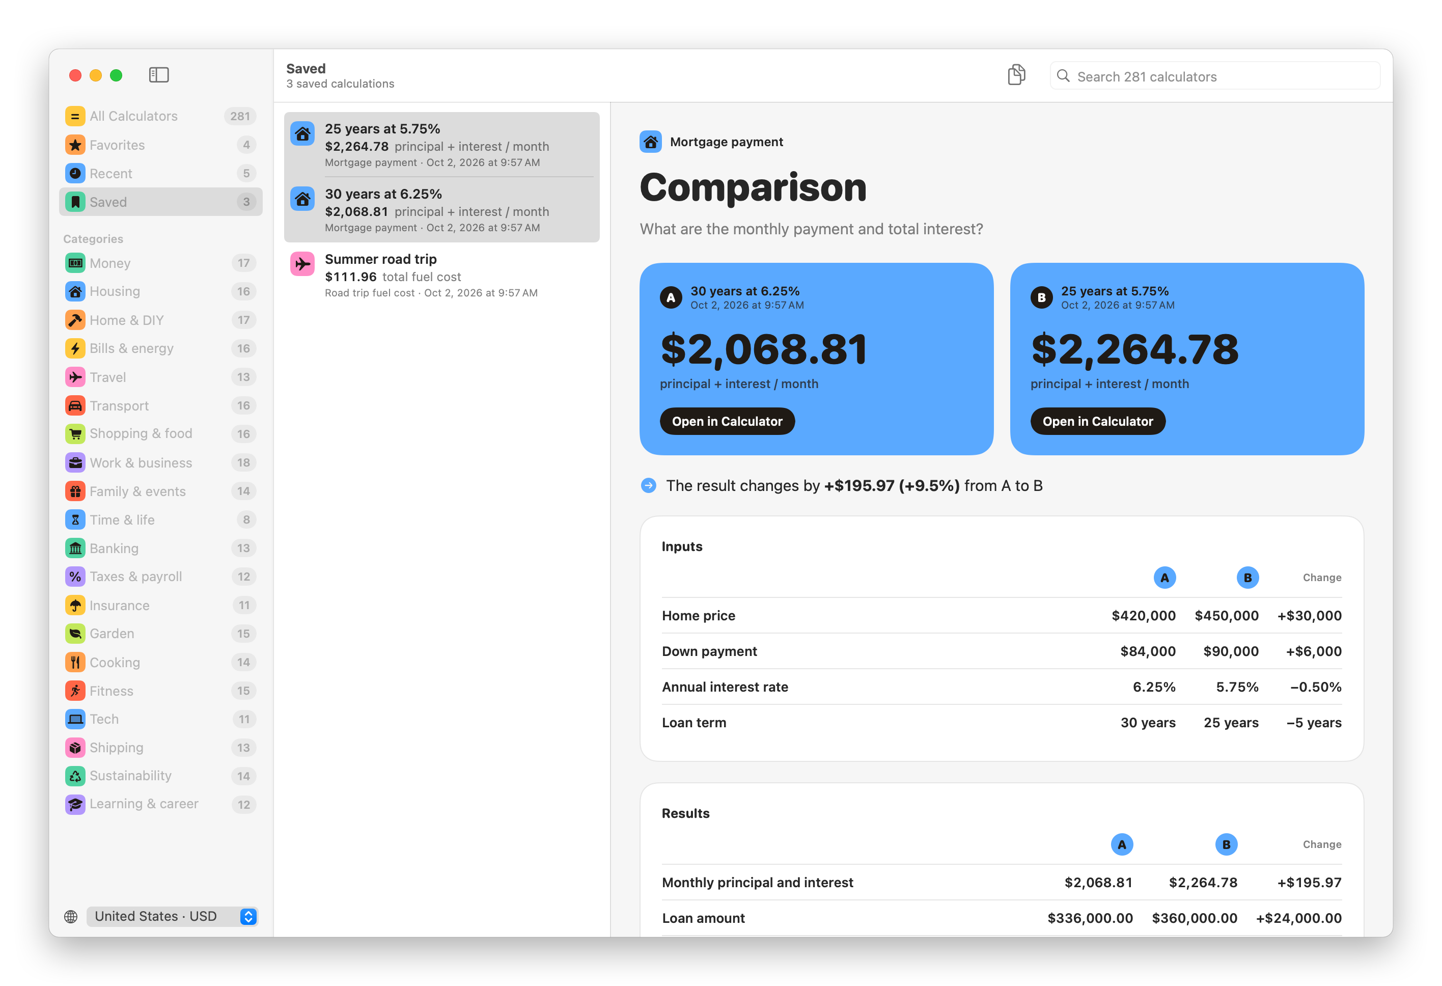Open scenario B in Calculator
1442x986 pixels.
(x=1098, y=421)
